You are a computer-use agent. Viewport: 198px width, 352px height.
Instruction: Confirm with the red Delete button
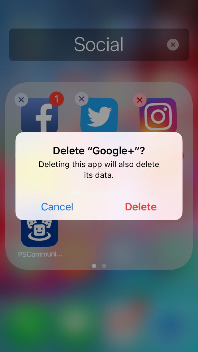pos(141,207)
